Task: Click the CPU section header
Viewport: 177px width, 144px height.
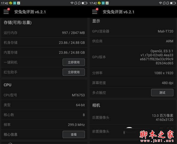Action: (x=7, y=85)
